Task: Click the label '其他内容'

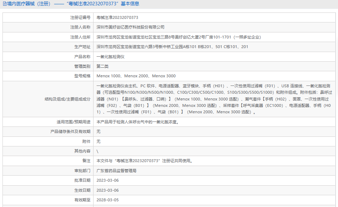Action: coord(82,151)
